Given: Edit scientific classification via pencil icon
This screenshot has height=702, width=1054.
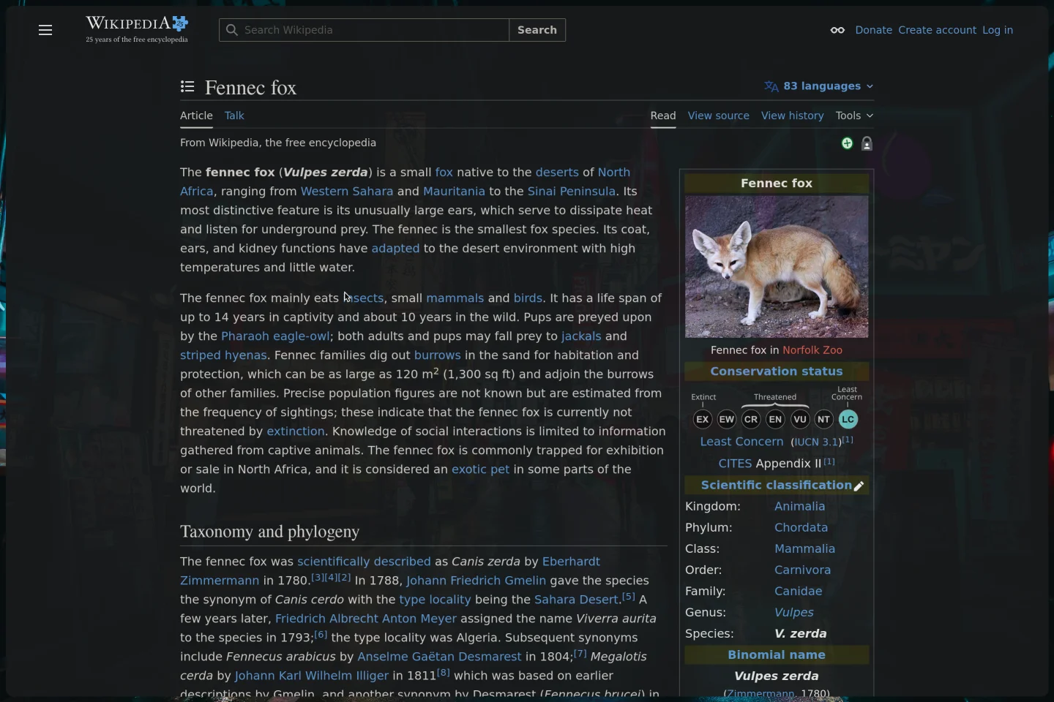Looking at the screenshot, I should (x=860, y=486).
